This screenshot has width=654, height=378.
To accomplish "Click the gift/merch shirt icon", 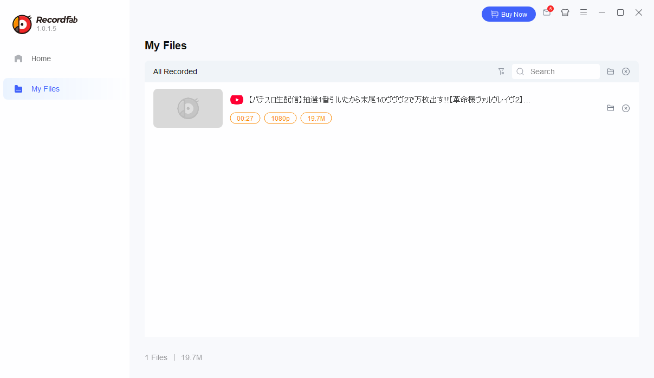I will pos(565,12).
